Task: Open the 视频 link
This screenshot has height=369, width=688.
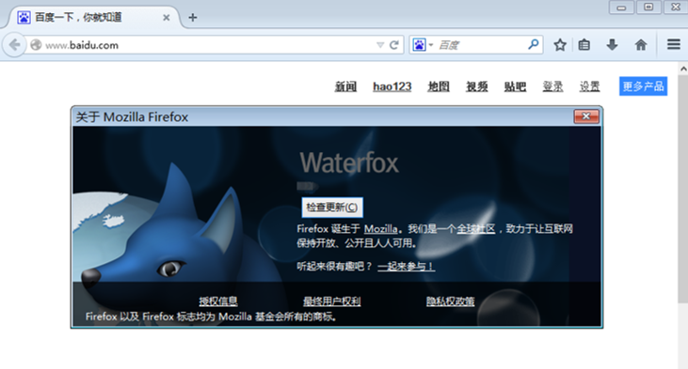Action: (x=477, y=86)
